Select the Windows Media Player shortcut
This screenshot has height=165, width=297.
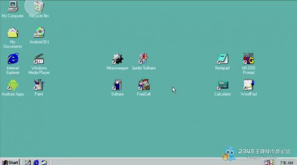tap(39, 59)
